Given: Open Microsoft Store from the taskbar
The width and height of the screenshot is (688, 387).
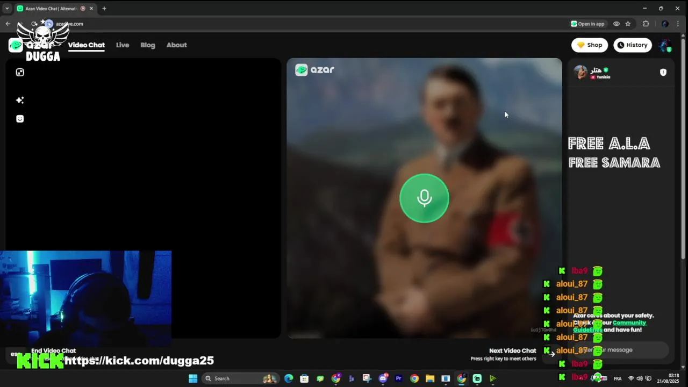Looking at the screenshot, I should 304,378.
